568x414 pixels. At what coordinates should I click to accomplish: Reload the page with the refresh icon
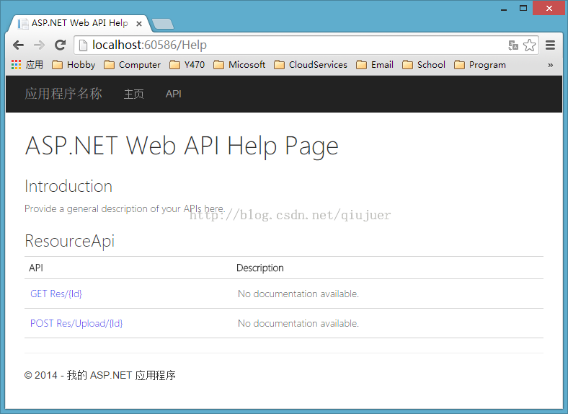(60, 45)
